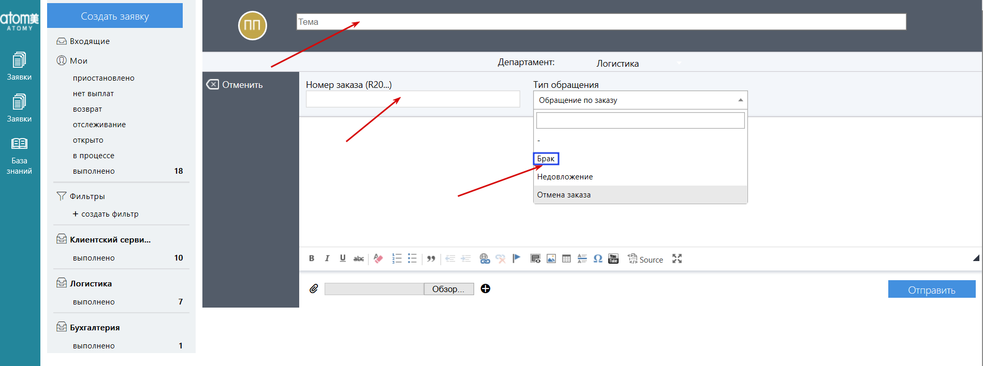Cancel the request with Отменить
The image size is (983, 366).
[235, 84]
